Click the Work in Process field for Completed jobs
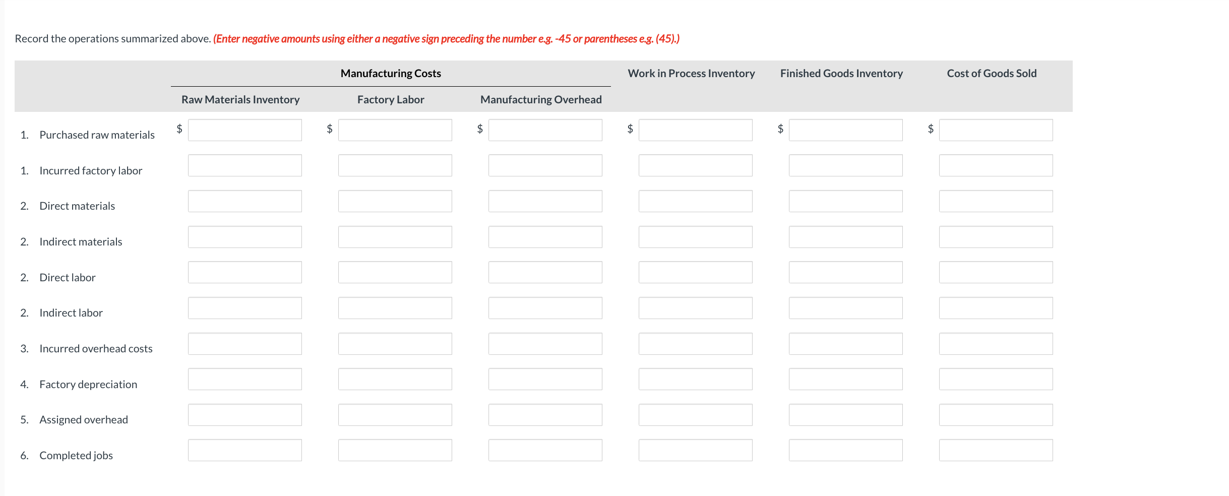Screen dimensions: 1229x496 695,450
